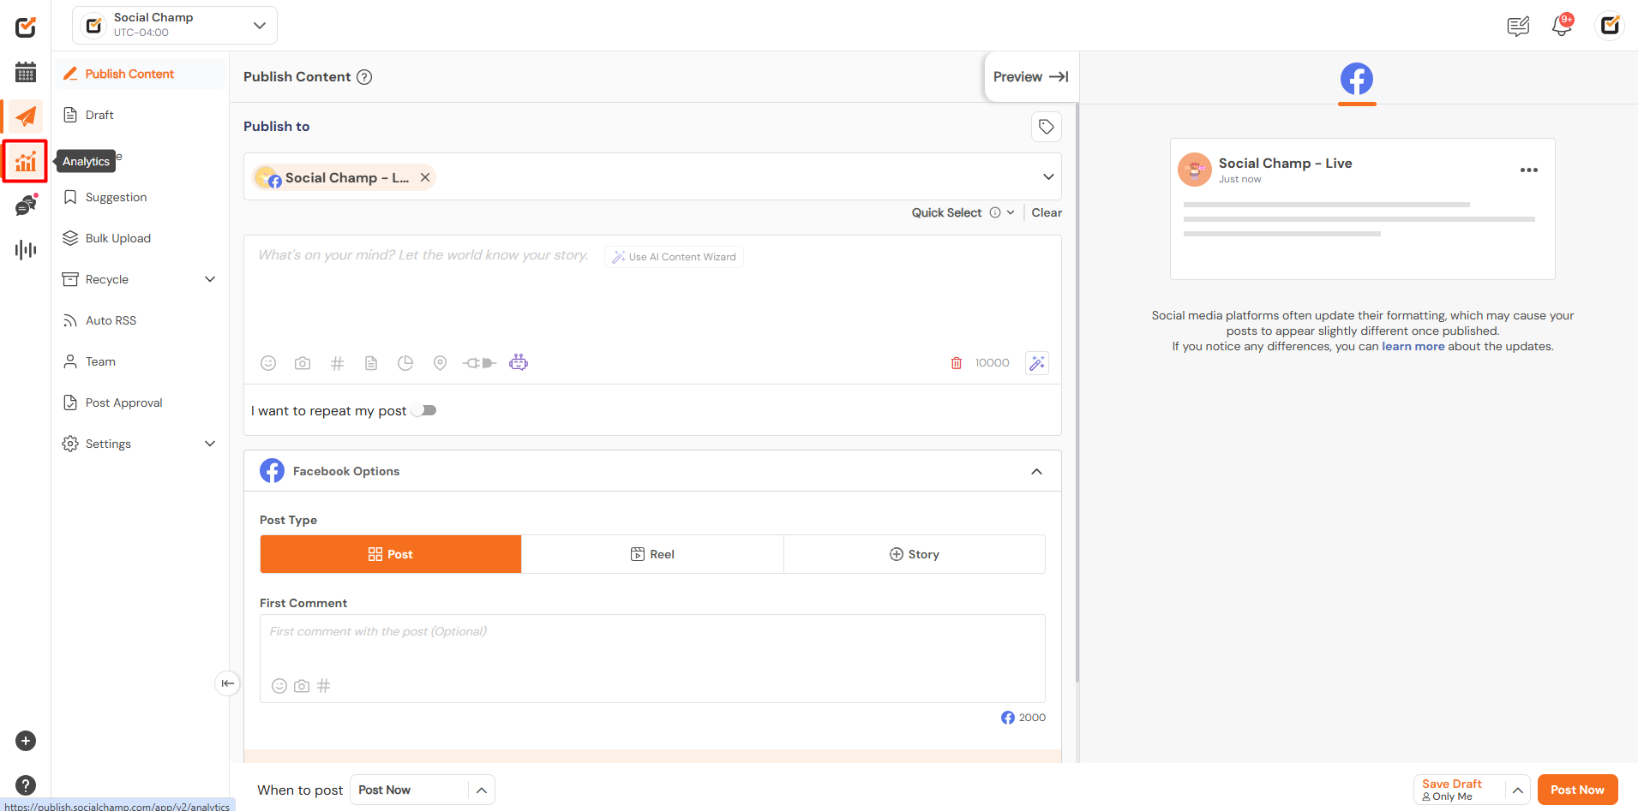Click the red trash icon in composer
The width and height of the screenshot is (1638, 811).
(957, 363)
